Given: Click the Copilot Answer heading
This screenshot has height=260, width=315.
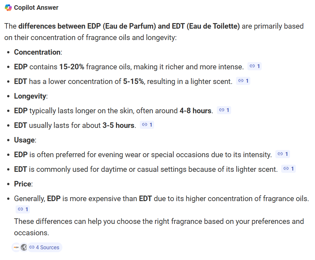Looking at the screenshot, I should pos(36,7).
